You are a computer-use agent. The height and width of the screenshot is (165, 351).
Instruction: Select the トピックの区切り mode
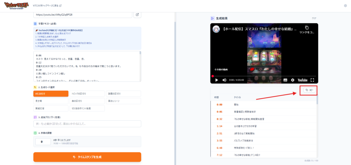[87, 94]
